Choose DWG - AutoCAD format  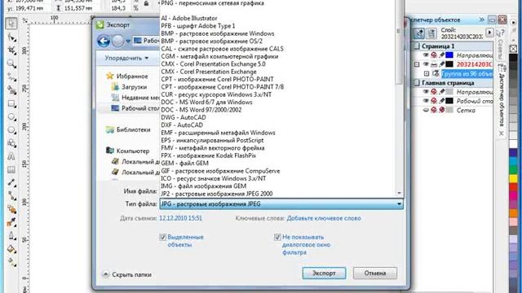click(184, 117)
